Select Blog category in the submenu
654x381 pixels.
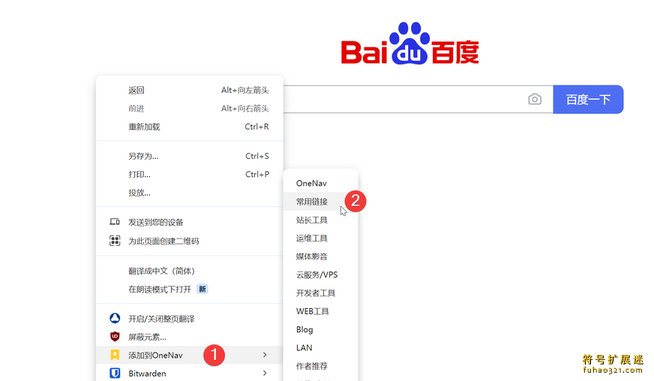[x=320, y=329]
